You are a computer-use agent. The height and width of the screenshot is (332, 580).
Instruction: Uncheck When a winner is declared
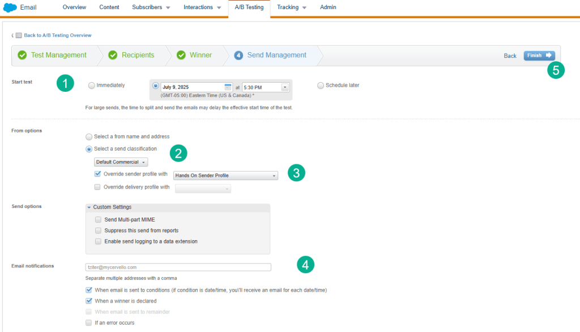(88, 301)
